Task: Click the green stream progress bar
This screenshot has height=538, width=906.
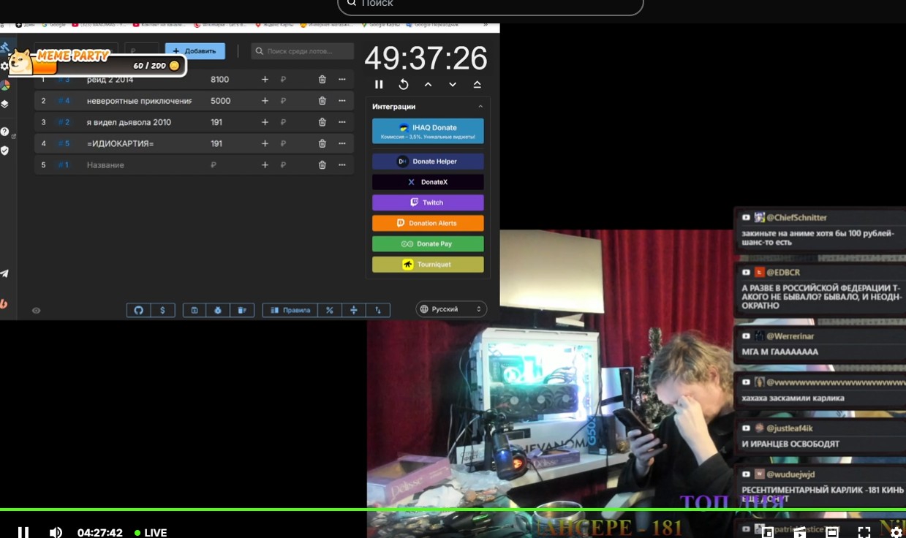Action: click(453, 509)
